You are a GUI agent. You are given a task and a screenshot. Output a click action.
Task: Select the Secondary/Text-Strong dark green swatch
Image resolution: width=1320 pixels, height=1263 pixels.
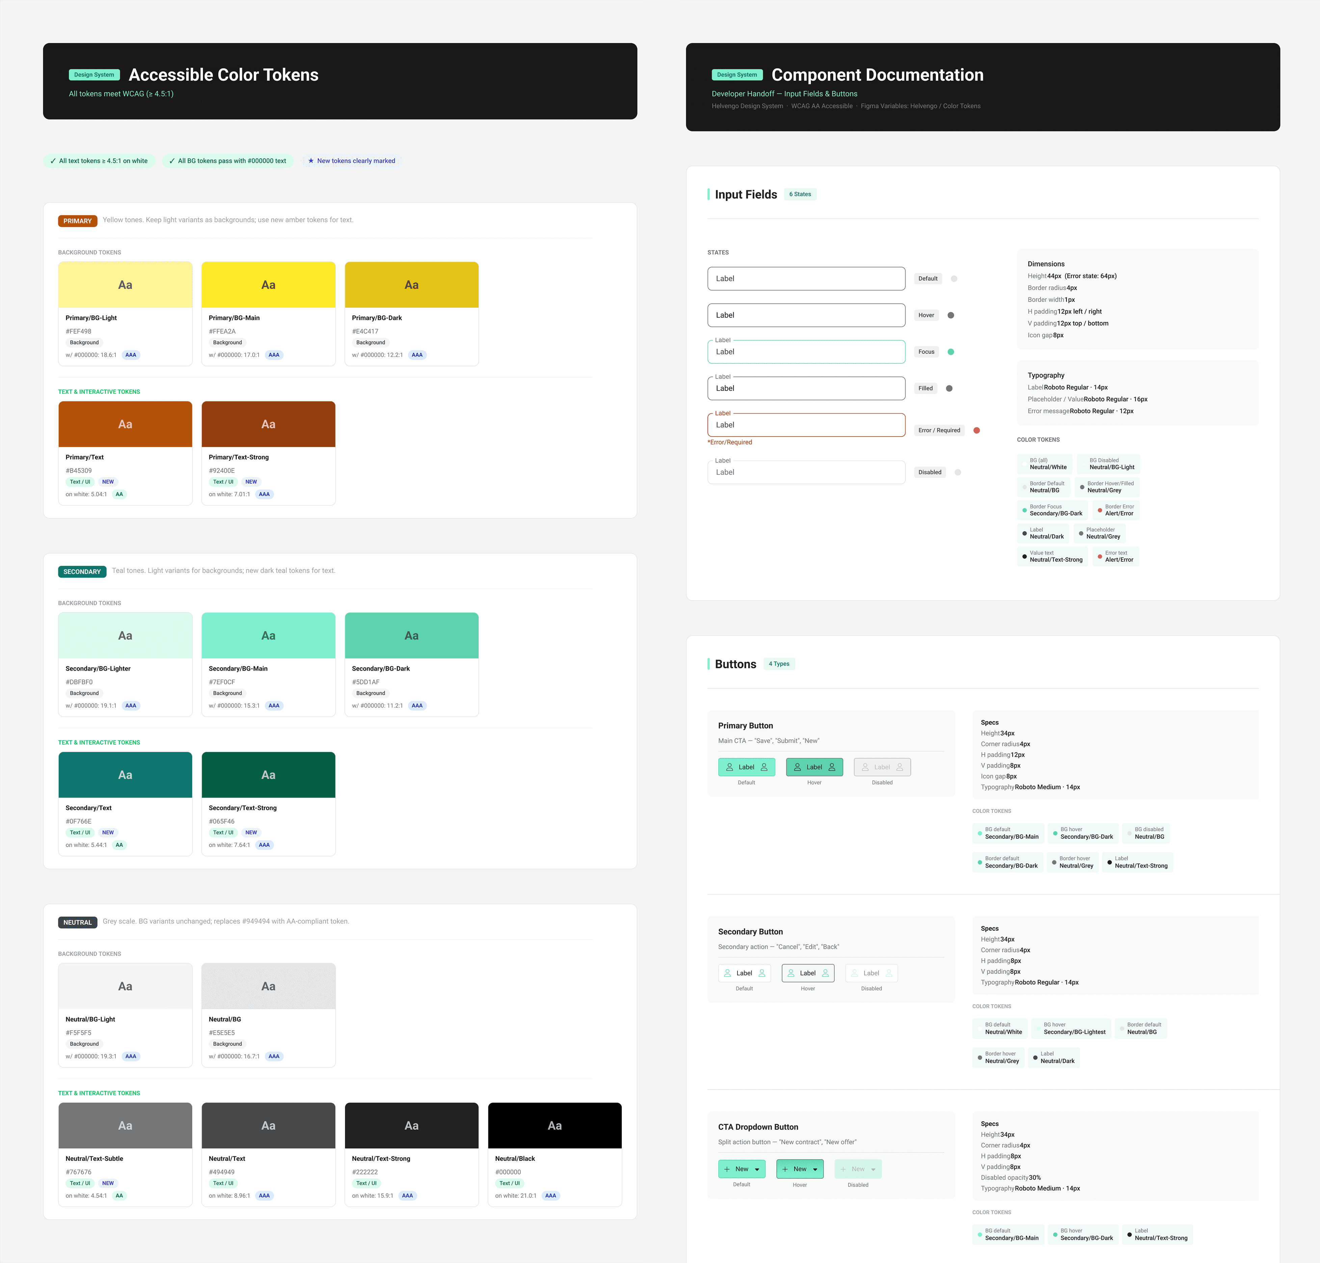[268, 775]
